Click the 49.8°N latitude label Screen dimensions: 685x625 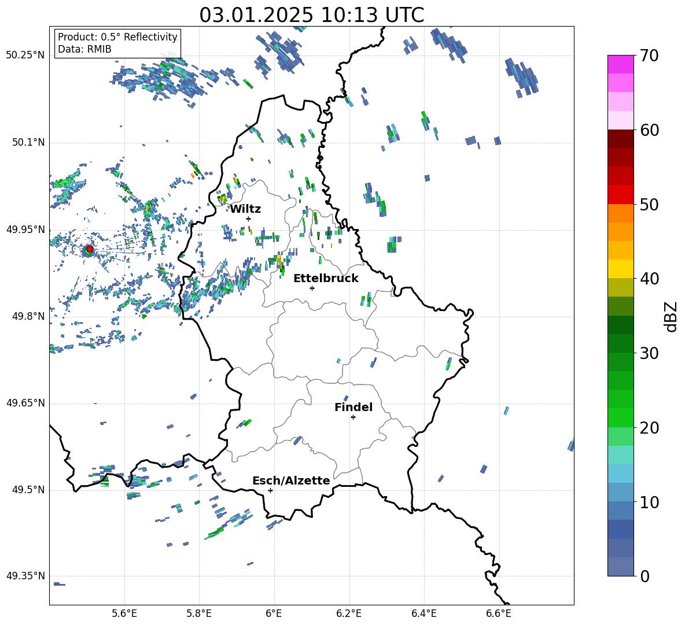pyautogui.click(x=28, y=316)
